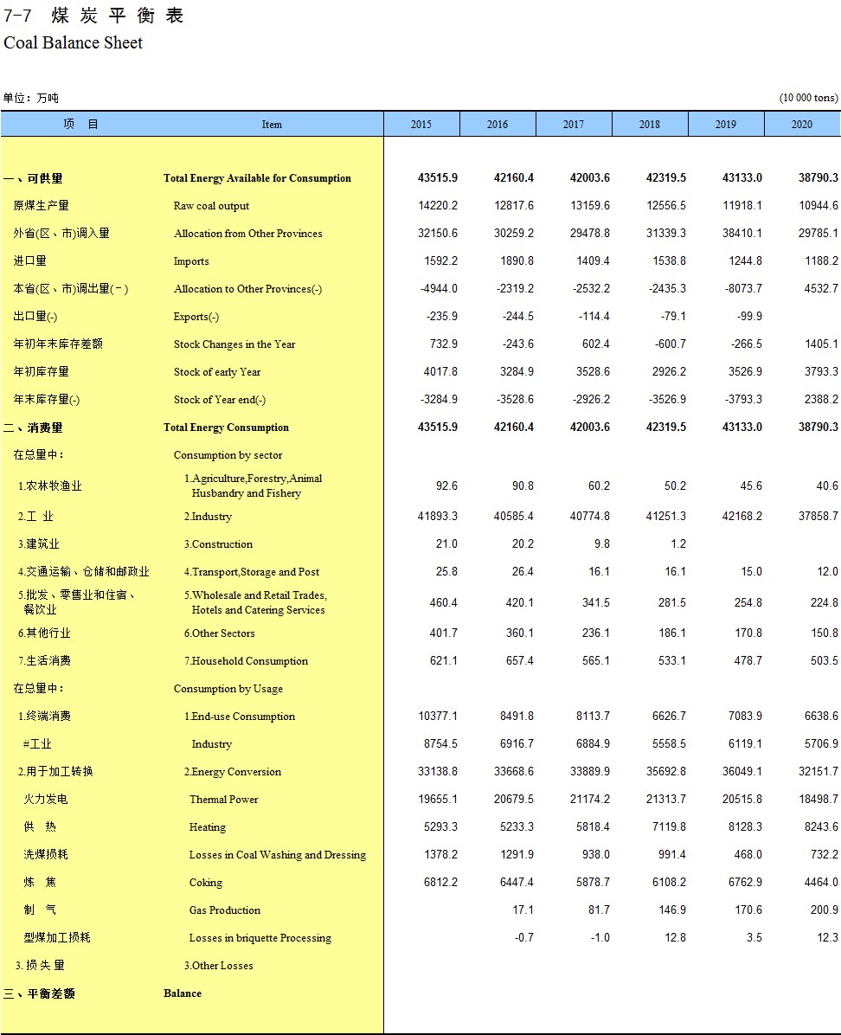Image resolution: width=841 pixels, height=1035 pixels.
Task: Click the 2017 household value 565.1
Action: (x=595, y=661)
